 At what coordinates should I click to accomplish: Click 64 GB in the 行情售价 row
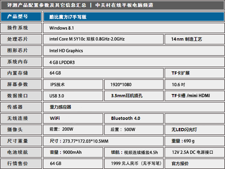(x=73, y=164)
